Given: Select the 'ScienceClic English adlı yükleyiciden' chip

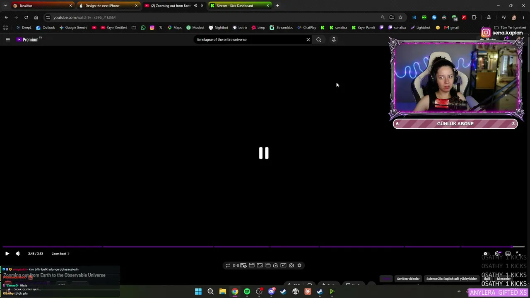Looking at the screenshot, I should pos(452,279).
